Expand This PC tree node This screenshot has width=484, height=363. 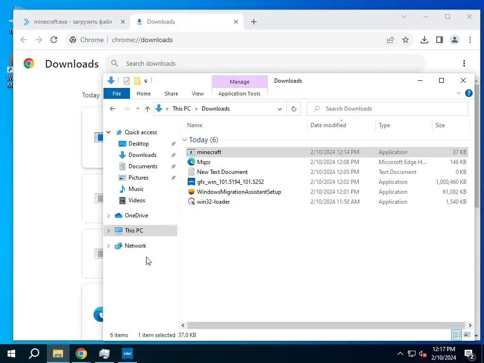tap(109, 231)
